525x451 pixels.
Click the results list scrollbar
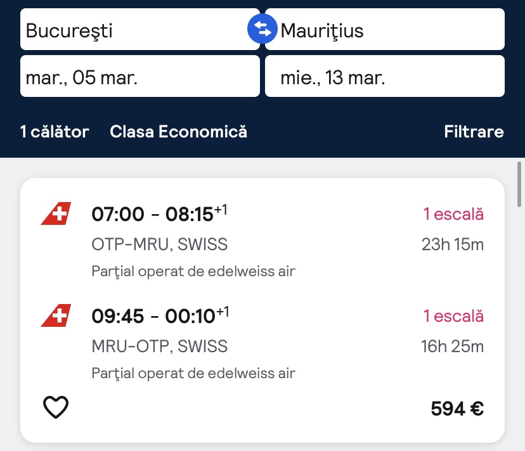tap(520, 184)
